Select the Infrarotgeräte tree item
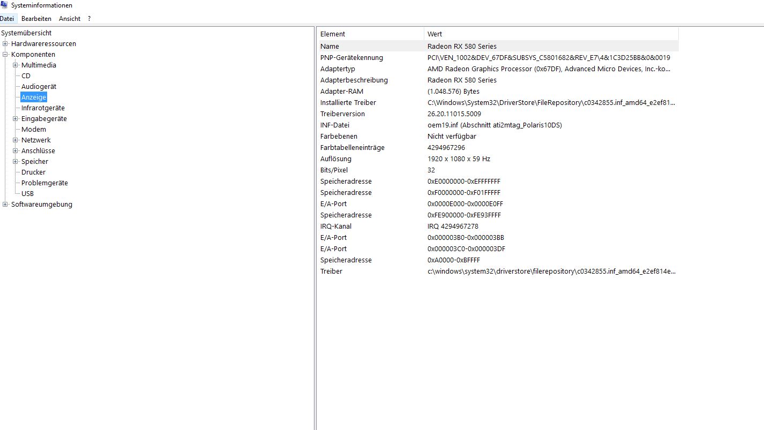 coord(43,108)
